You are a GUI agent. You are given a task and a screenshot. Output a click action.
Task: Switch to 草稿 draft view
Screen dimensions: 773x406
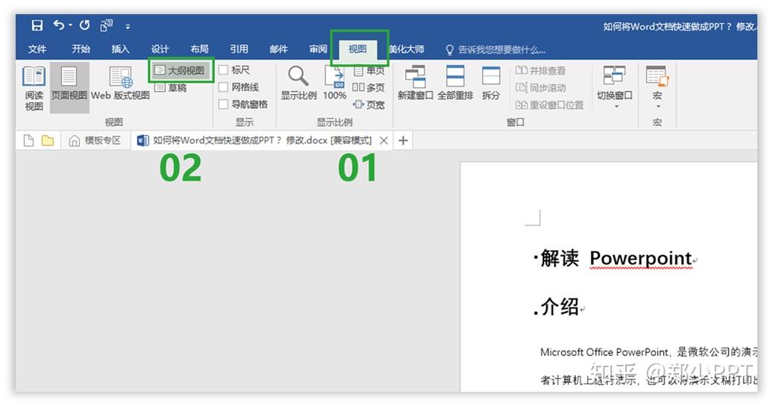171,88
